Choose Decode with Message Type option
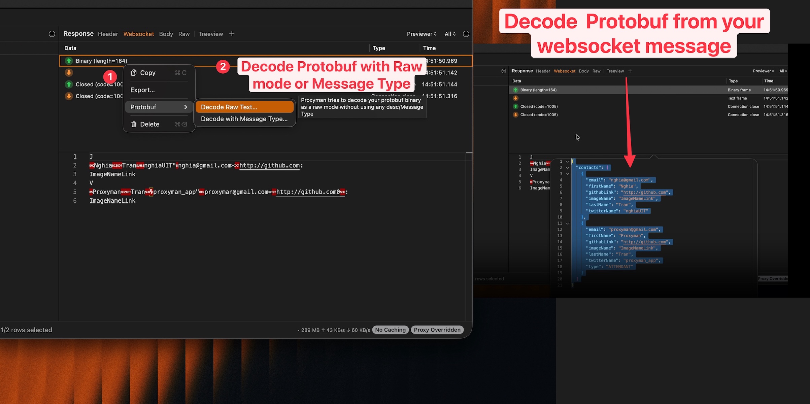 [x=244, y=119]
